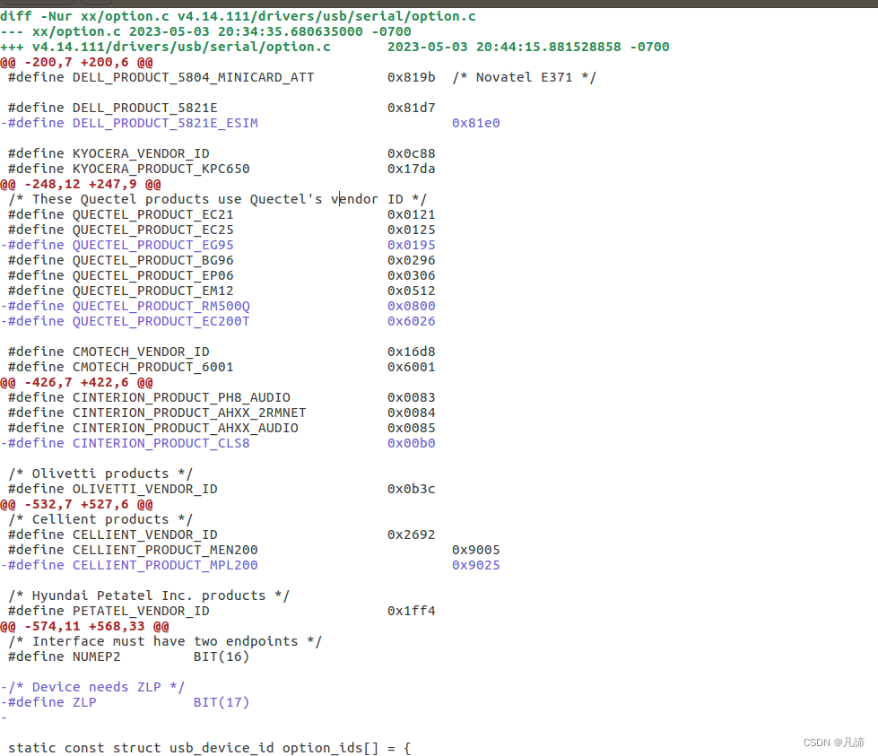Click the value 0x0b3c
Screen dimensions: 878x756
(411, 489)
